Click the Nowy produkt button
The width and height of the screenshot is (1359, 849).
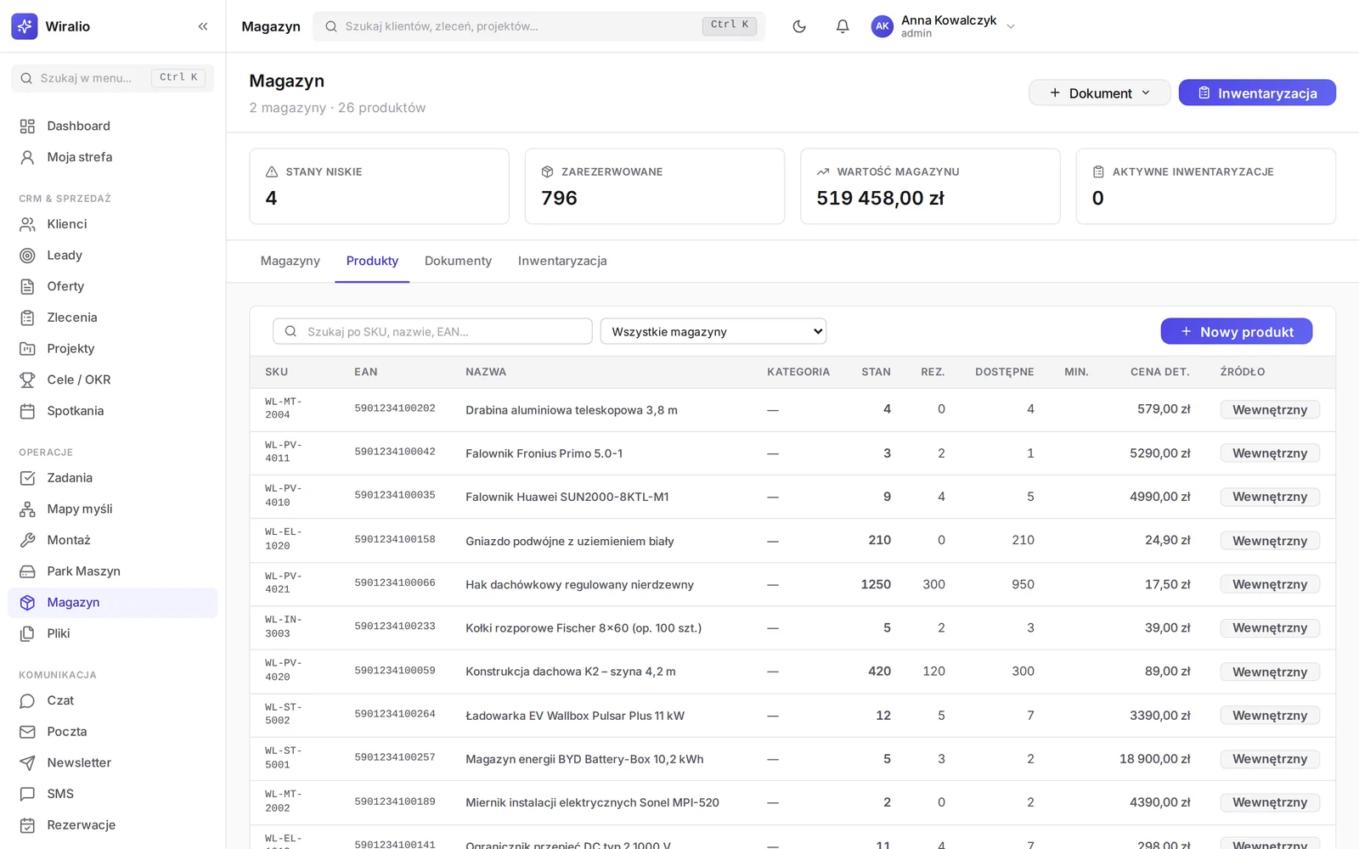tap(1237, 331)
